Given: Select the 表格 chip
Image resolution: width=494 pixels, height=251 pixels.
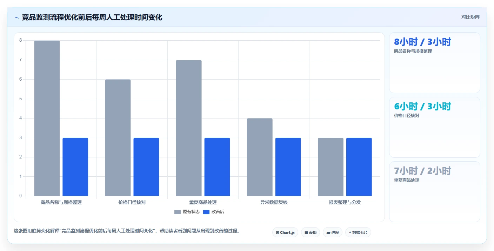Looking at the screenshot, I should (x=311, y=232).
